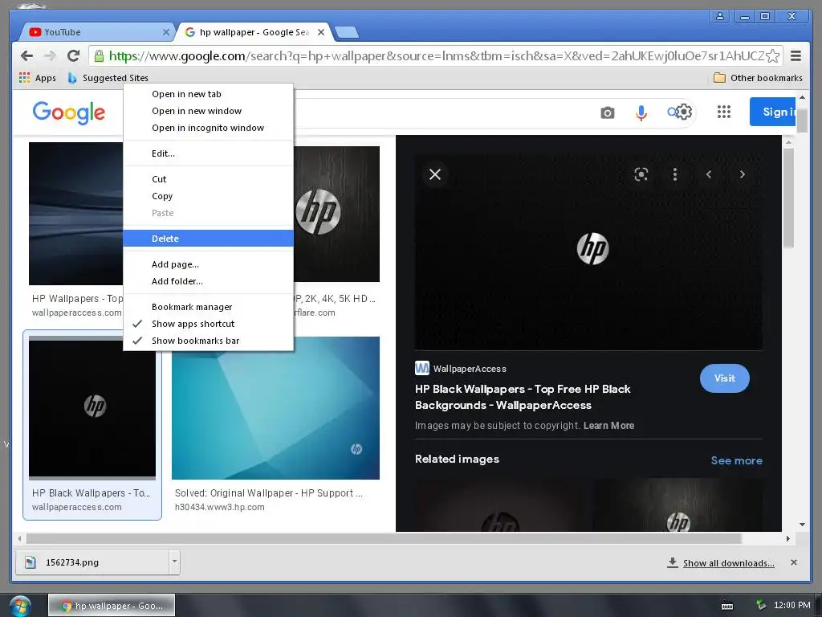Choose Add page... from the menu
The height and width of the screenshot is (617, 822).
pos(208,264)
